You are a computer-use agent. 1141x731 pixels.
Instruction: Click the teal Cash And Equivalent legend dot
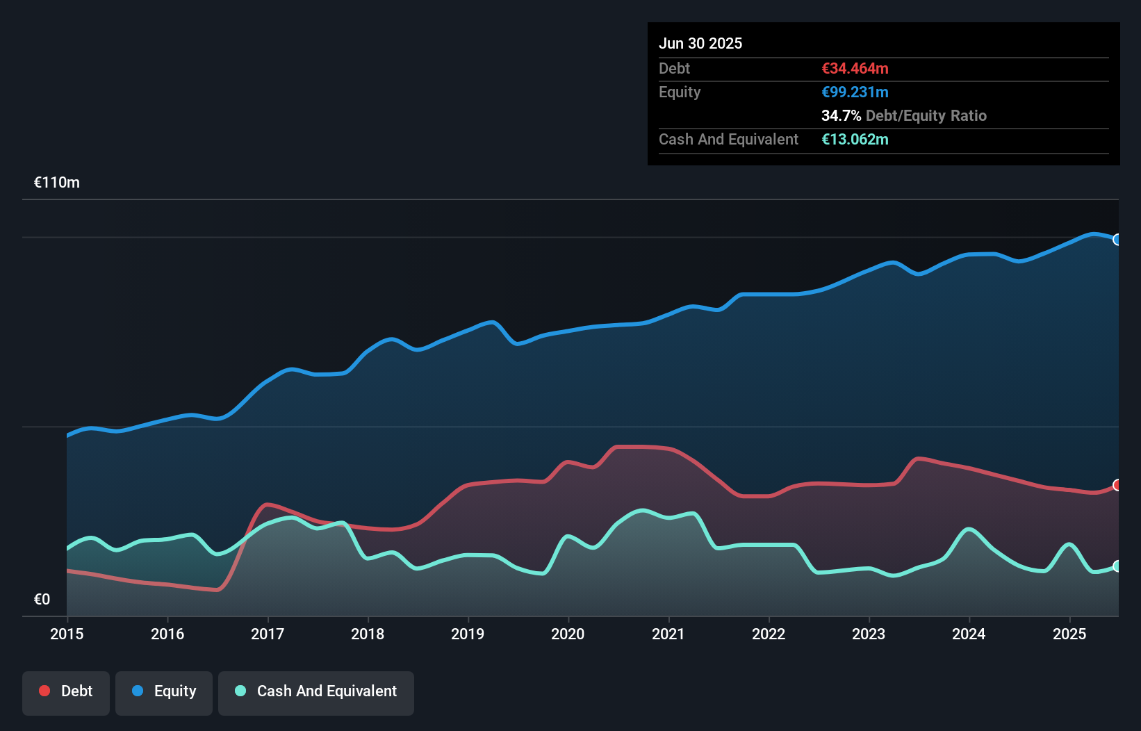click(x=239, y=691)
